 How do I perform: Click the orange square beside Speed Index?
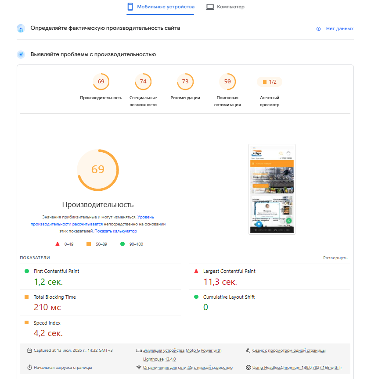coord(27,322)
